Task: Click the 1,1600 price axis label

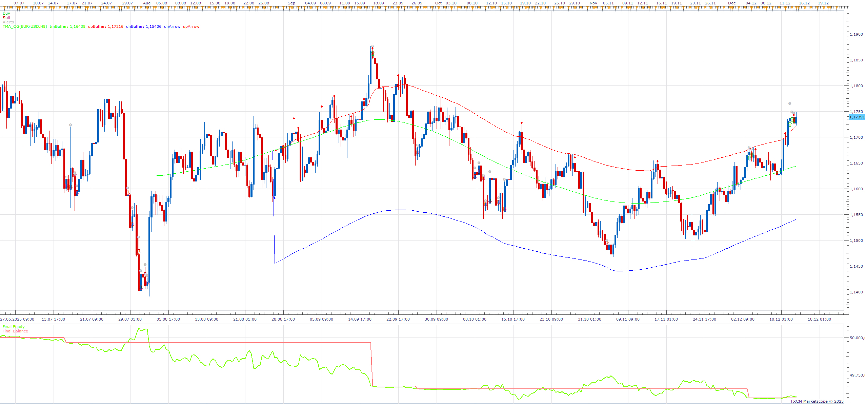Action: (856, 189)
